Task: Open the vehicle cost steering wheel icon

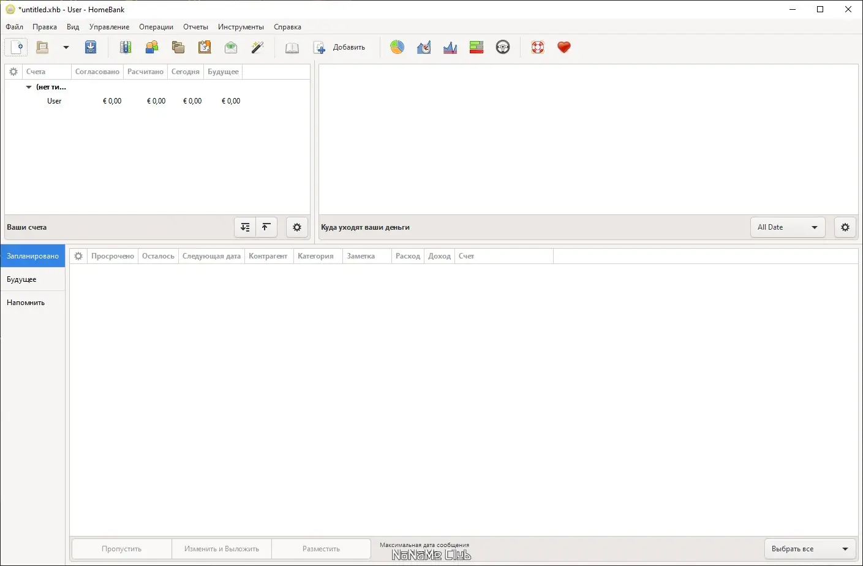Action: coord(503,47)
